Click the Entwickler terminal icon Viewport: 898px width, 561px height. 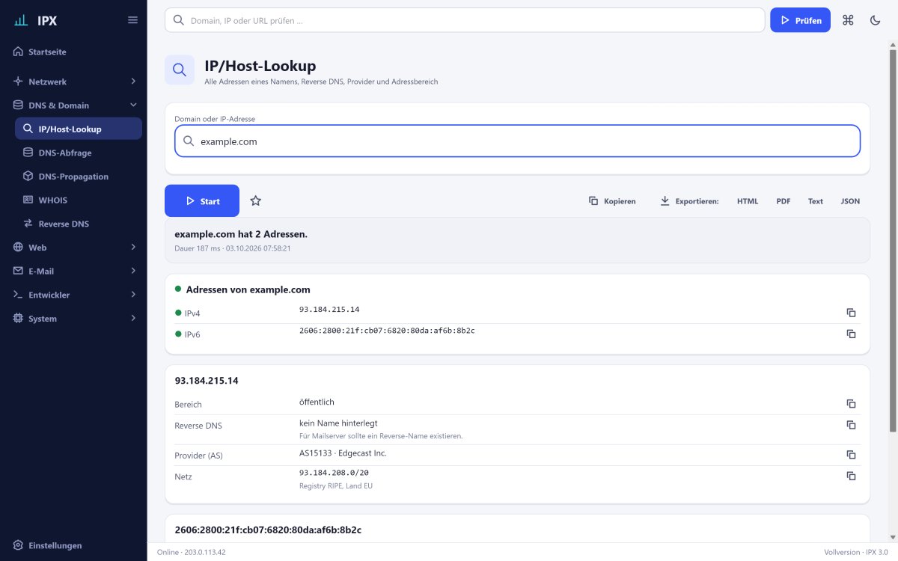19,295
